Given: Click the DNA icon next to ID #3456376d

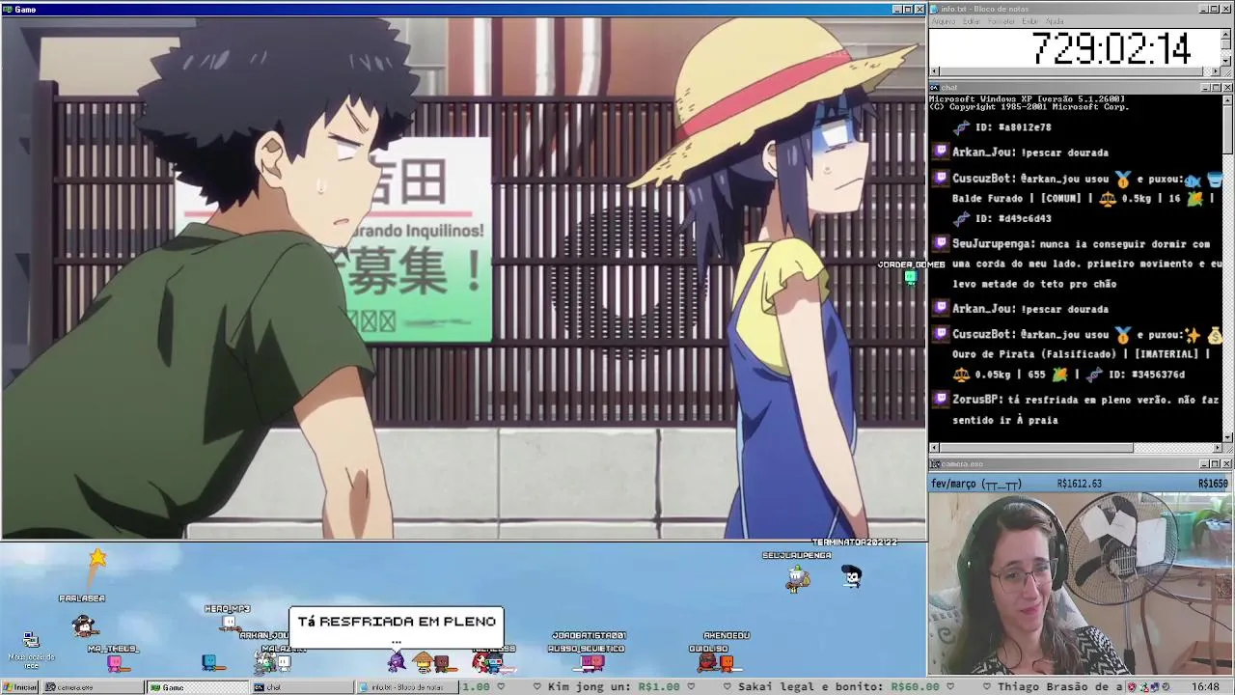Looking at the screenshot, I should tap(1093, 374).
